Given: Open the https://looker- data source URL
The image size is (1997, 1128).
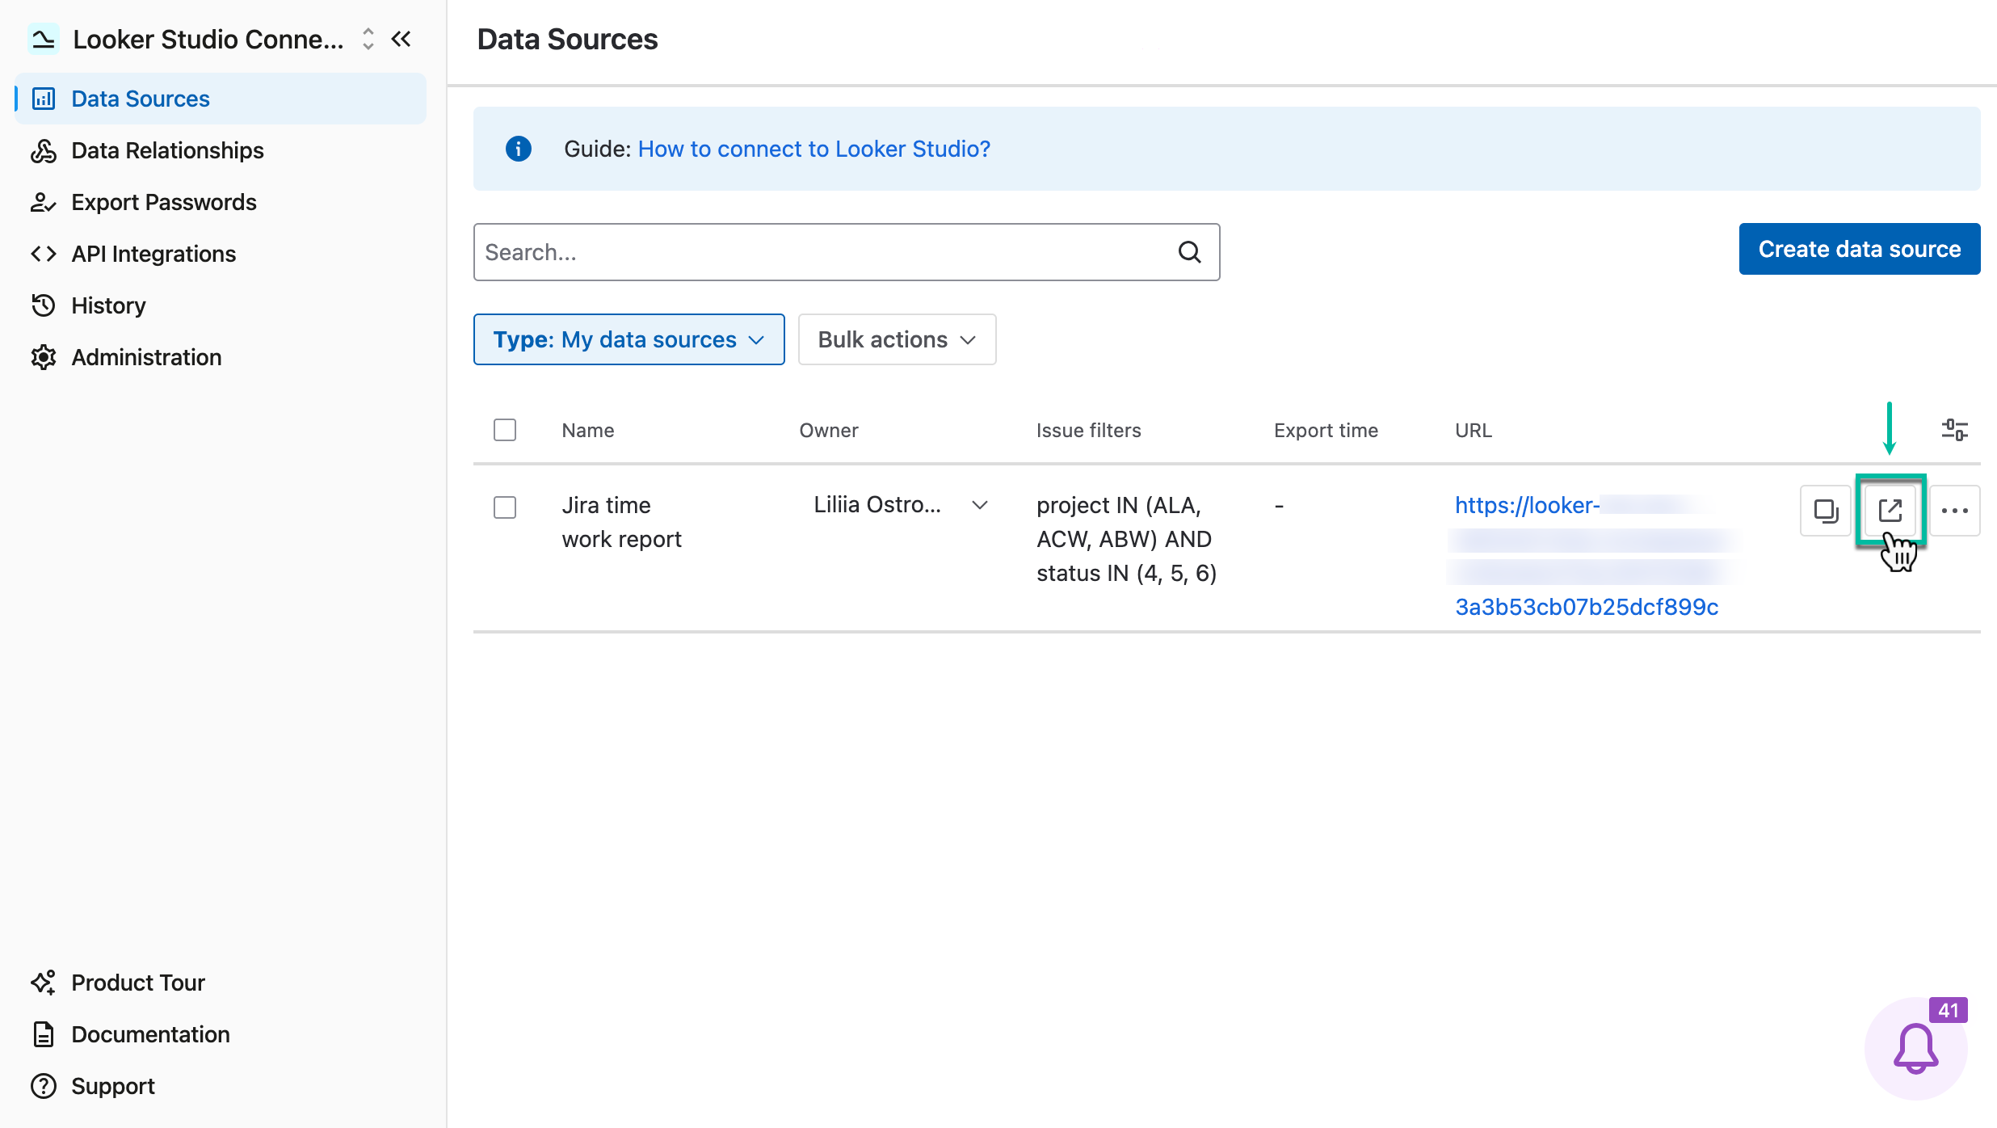Looking at the screenshot, I should click(1587, 556).
